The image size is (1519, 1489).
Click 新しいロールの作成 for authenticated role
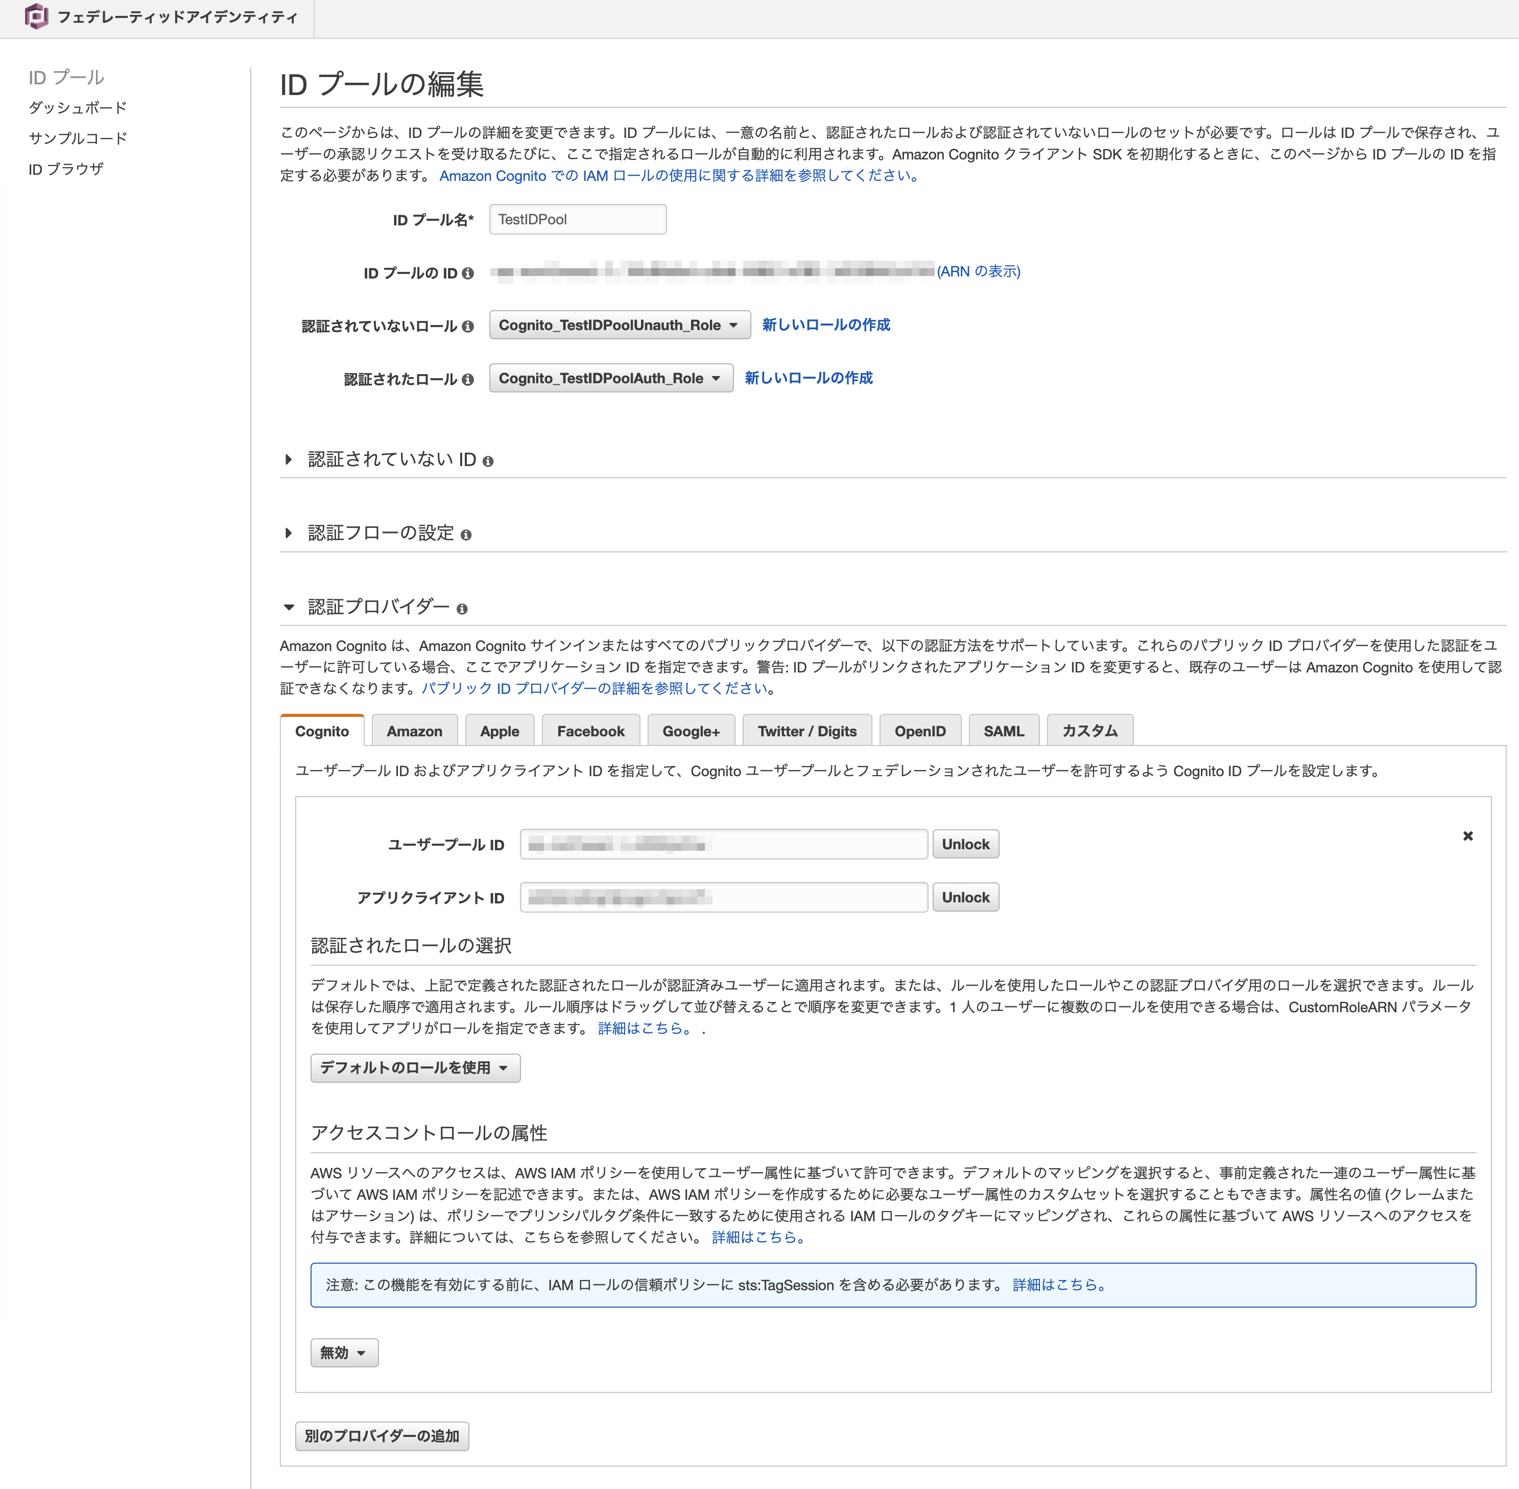[809, 378]
